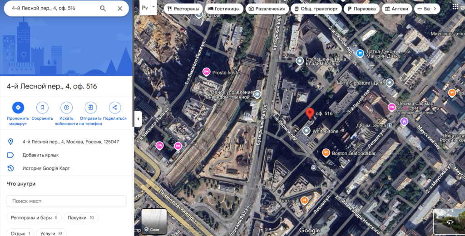
Task: Open the Google apps grid icon
Action: pyautogui.click(x=455, y=8)
